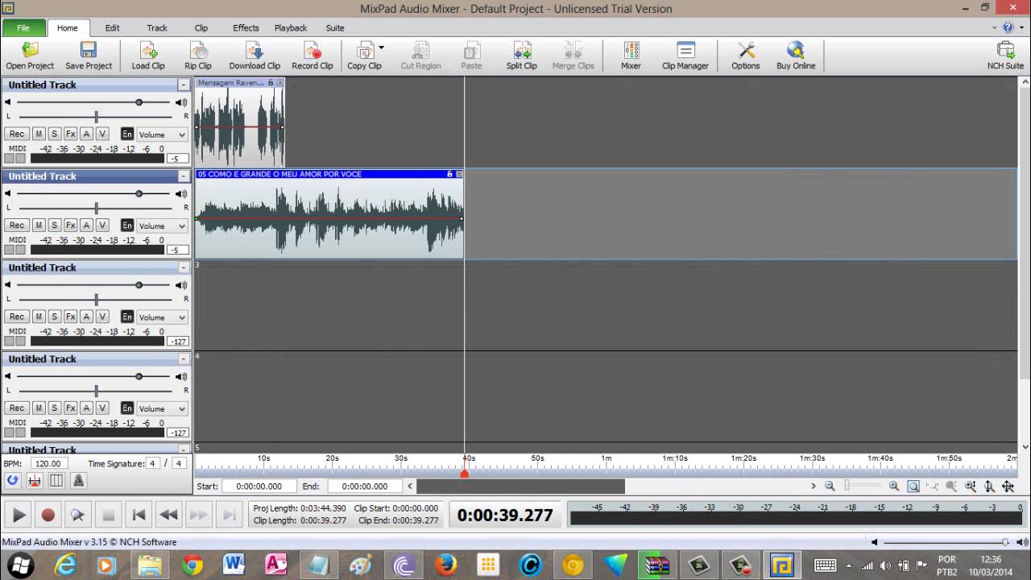Expand the Volume dropdown on track 4

[162, 408]
